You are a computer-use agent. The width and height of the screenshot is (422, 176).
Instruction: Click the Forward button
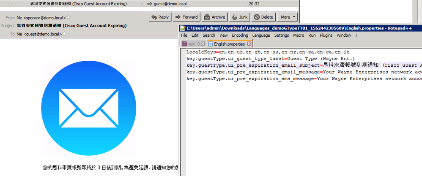point(186,17)
